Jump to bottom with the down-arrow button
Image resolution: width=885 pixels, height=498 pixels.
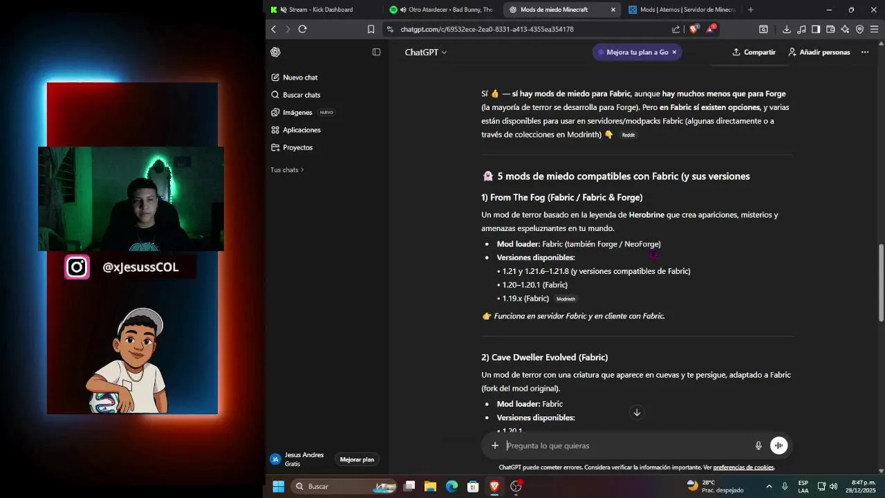click(637, 412)
